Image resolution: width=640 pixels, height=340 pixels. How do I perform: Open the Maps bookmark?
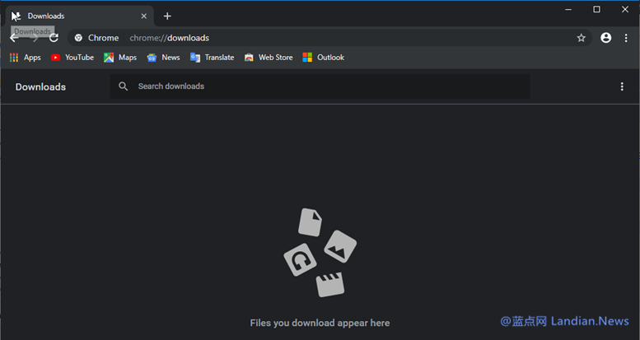point(120,58)
